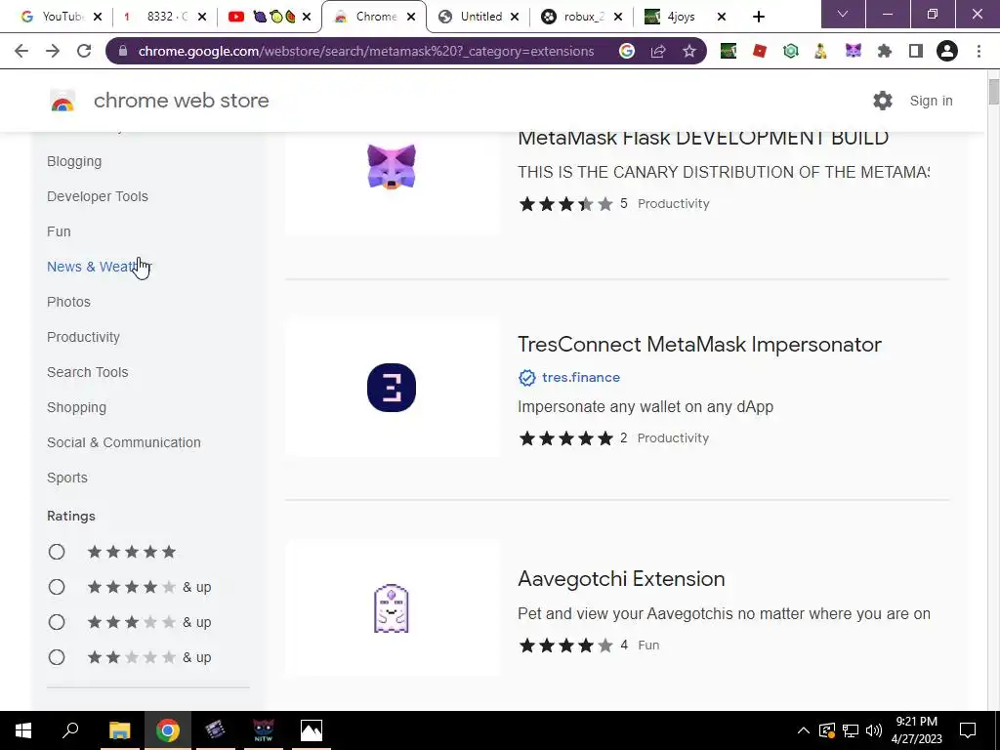The width and height of the screenshot is (1000, 750).
Task: Open the Aavegotchi ghost thumbnail
Action: point(392,608)
